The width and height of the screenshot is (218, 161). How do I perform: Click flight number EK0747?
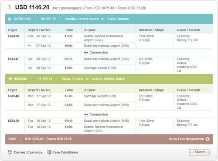click(x=14, y=59)
